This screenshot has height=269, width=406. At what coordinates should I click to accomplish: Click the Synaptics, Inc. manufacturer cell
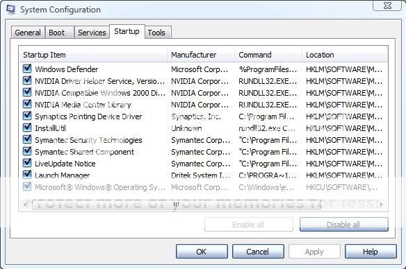196,116
